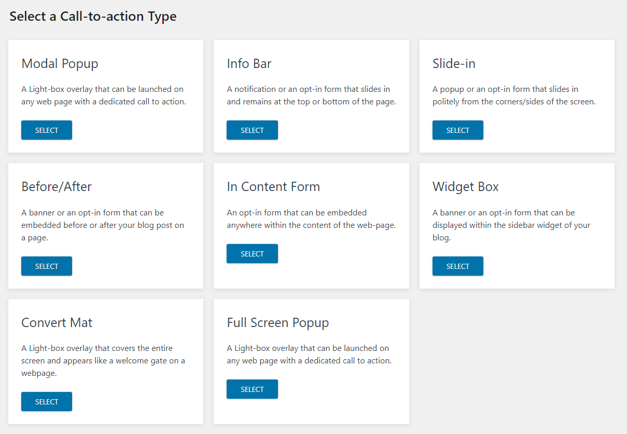The height and width of the screenshot is (434, 627).
Task: Click the Before/After card title
Action: [57, 187]
